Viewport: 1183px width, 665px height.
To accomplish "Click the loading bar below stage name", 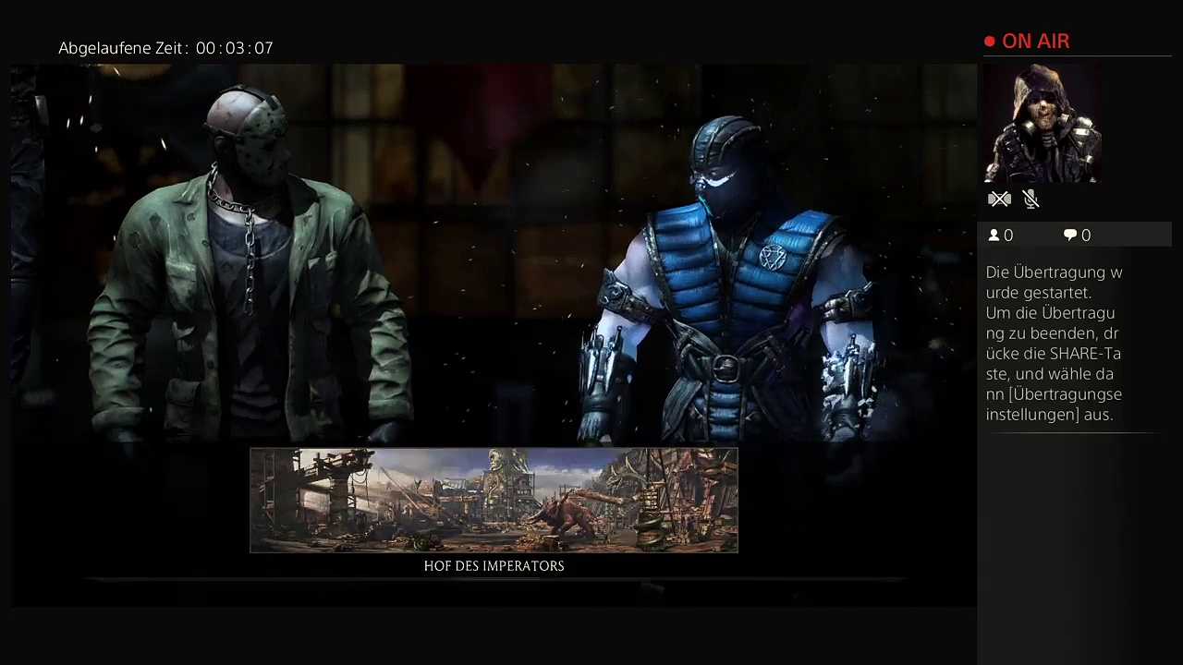I will 494,580.
